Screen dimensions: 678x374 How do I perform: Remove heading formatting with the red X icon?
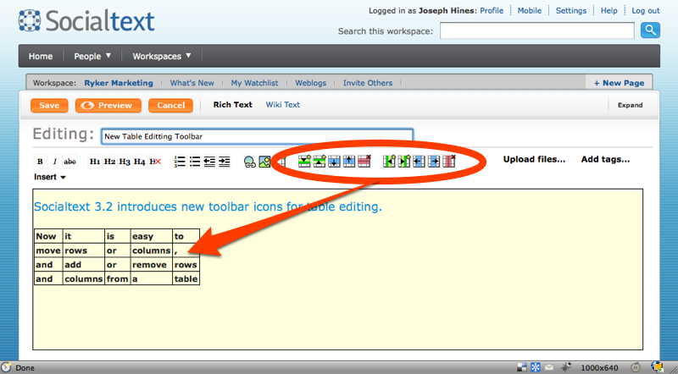pos(155,162)
